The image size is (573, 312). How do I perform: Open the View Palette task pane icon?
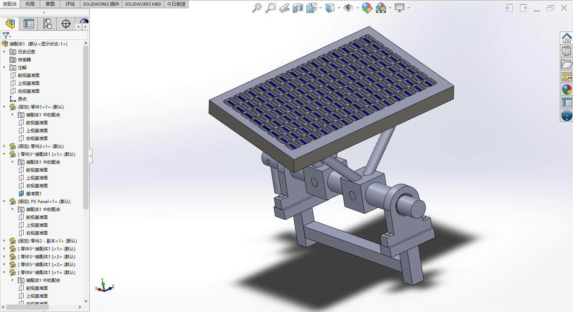[x=567, y=77]
